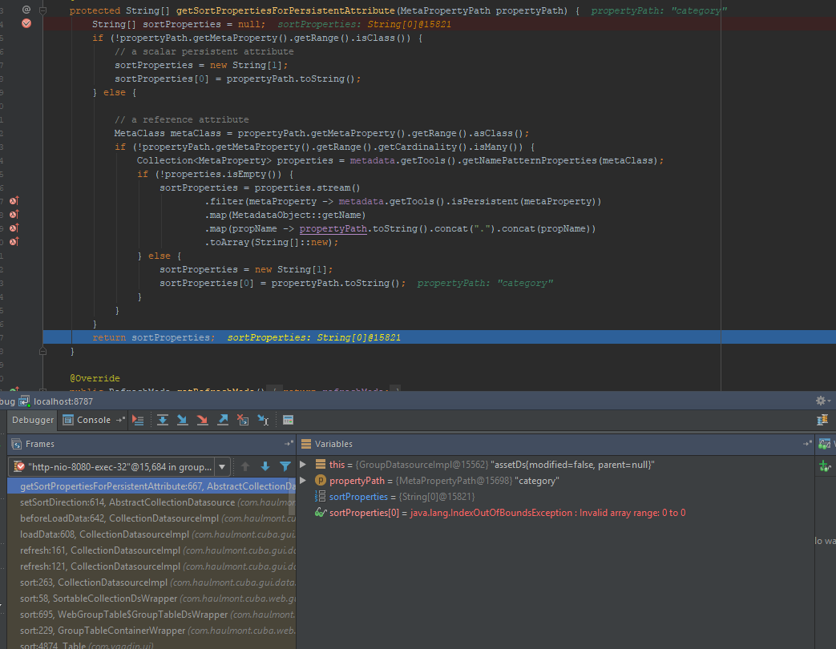
Task: Select the sortProperties variable row
Action: click(x=555, y=497)
